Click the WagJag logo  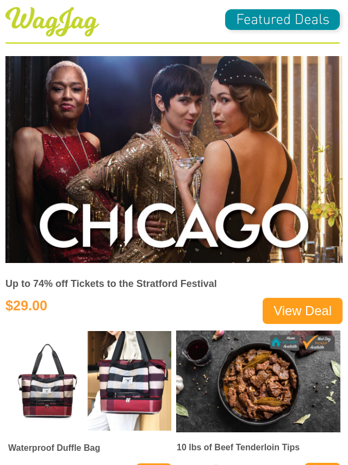point(52,21)
